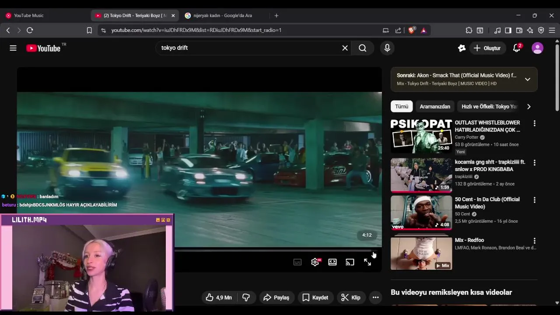Show more filter chips with arrow
This screenshot has height=315, width=560.
pyautogui.click(x=528, y=106)
